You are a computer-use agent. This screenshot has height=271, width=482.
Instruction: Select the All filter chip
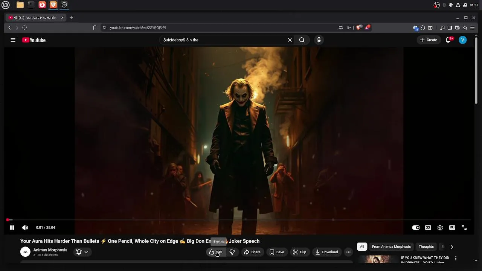click(362, 247)
